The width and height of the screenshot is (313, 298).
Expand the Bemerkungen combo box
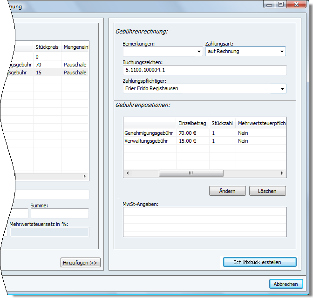click(x=198, y=52)
